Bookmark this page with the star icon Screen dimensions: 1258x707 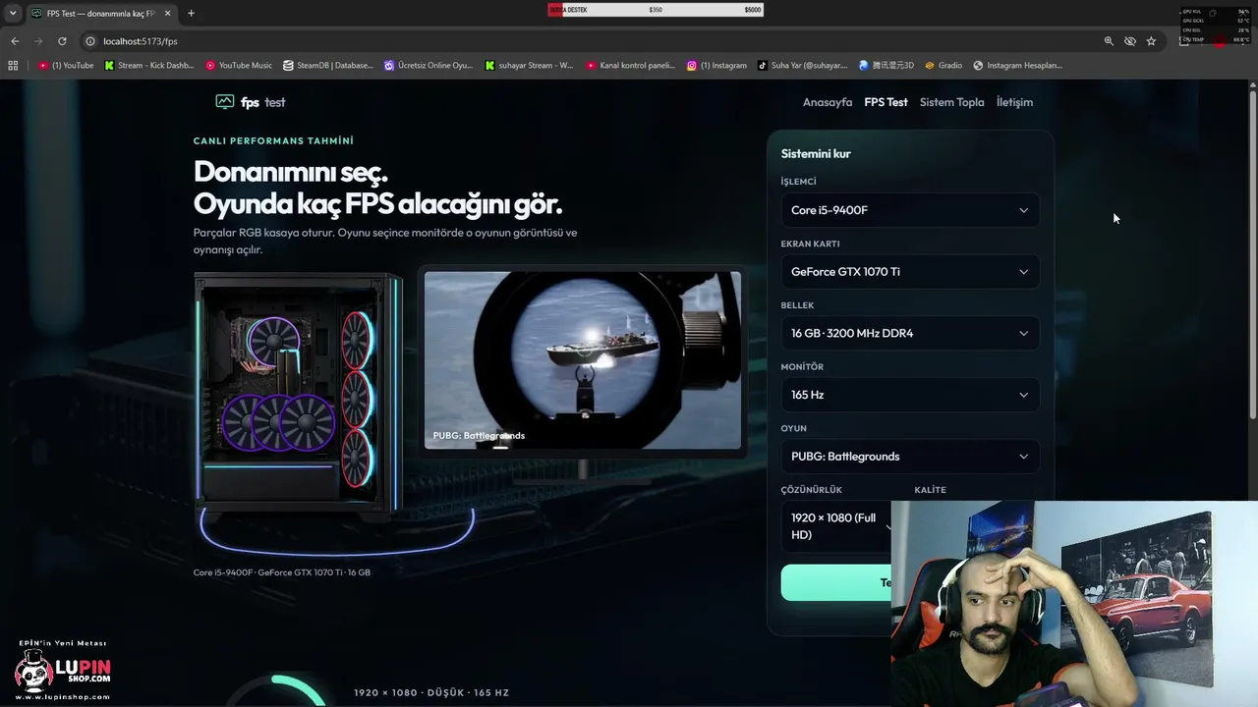click(x=1151, y=41)
